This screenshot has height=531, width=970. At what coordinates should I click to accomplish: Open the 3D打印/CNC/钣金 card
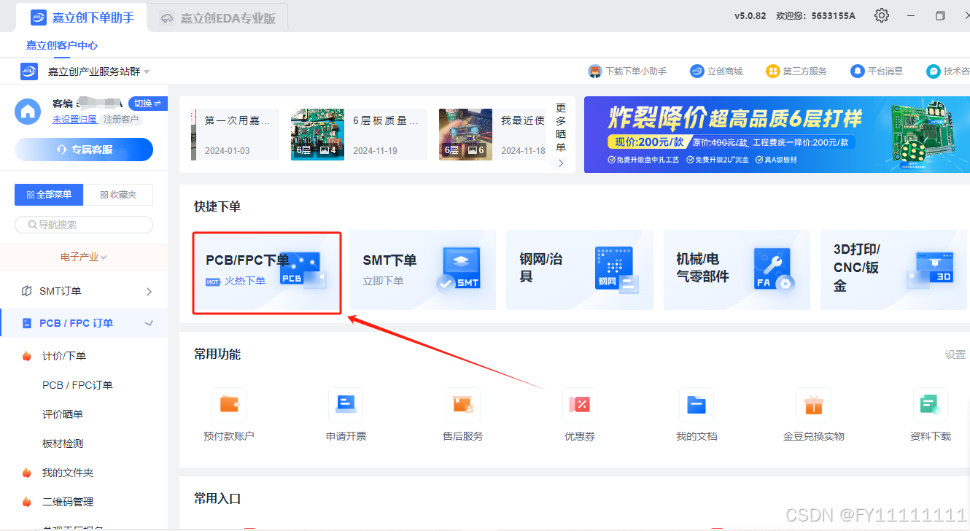[893, 270]
